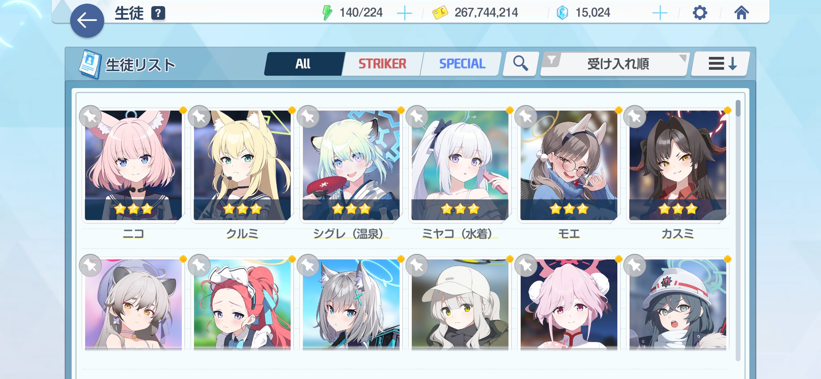Open シグレ（温泉） student portrait
This screenshot has height=379, width=821.
pos(351,165)
